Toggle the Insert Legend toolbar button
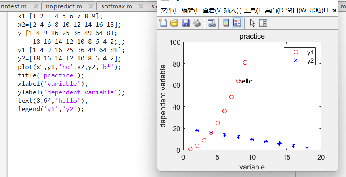The image size is (346, 177). point(237,23)
